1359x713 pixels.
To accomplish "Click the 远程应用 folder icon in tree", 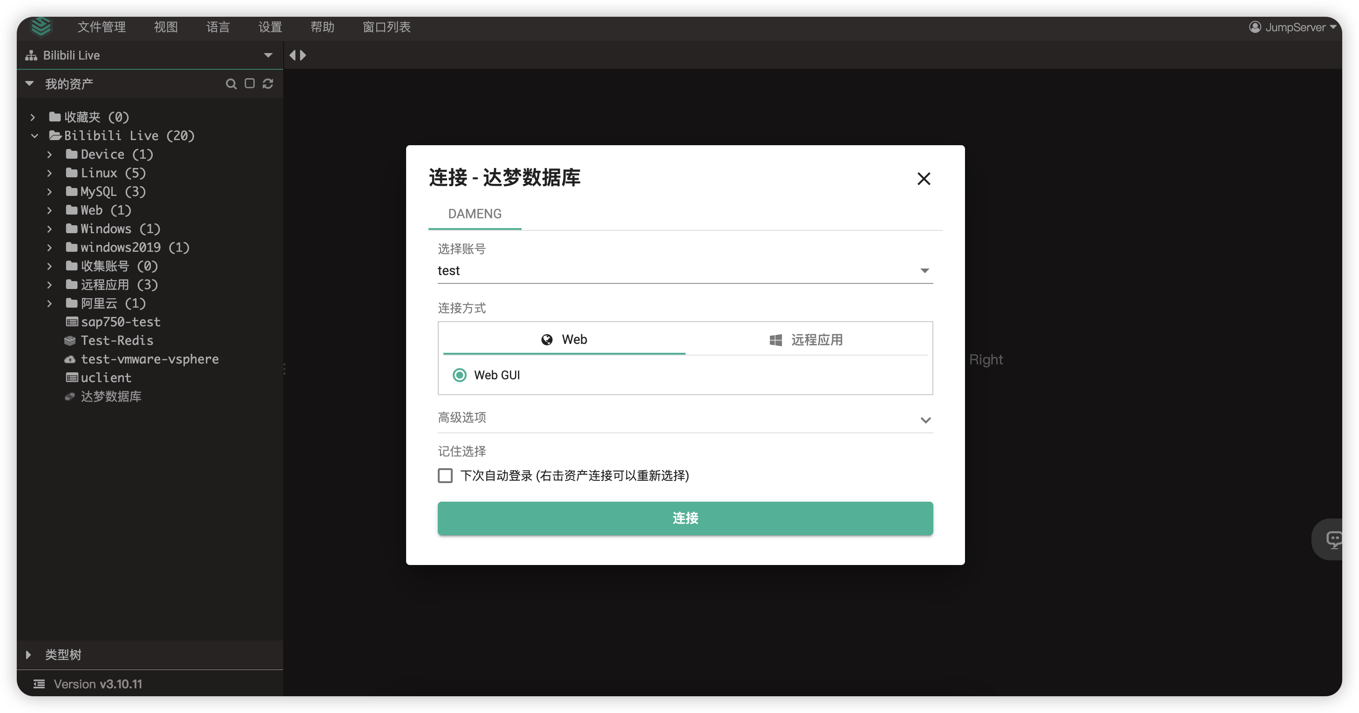I will (x=72, y=284).
